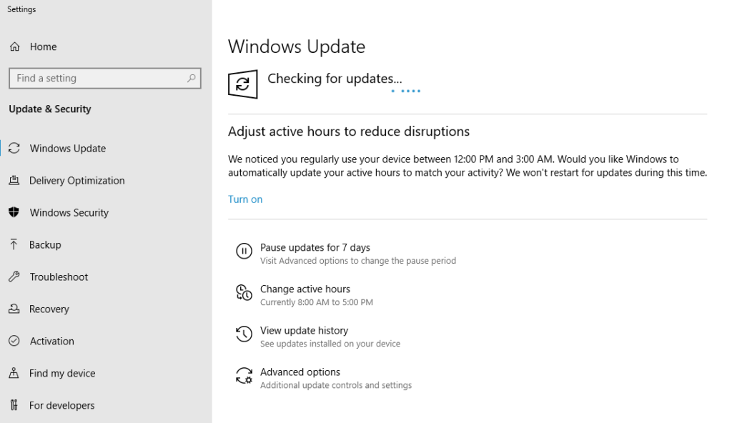Click Turn on to adjust active hours
732x423 pixels.
click(x=245, y=199)
